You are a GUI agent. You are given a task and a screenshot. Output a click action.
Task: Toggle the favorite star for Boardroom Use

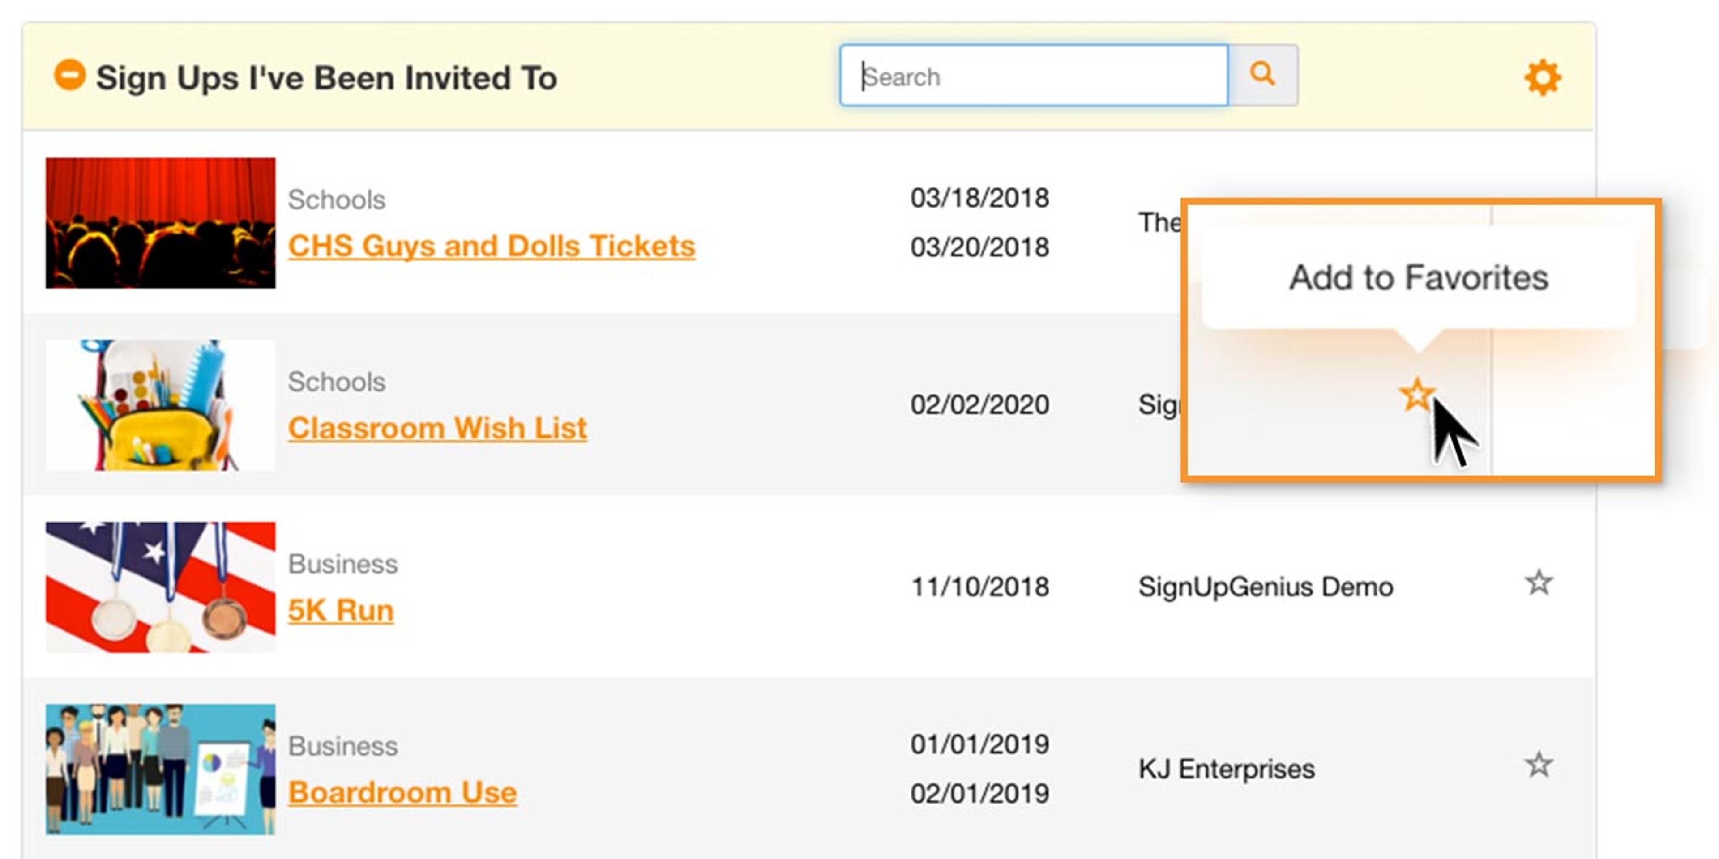1538,765
